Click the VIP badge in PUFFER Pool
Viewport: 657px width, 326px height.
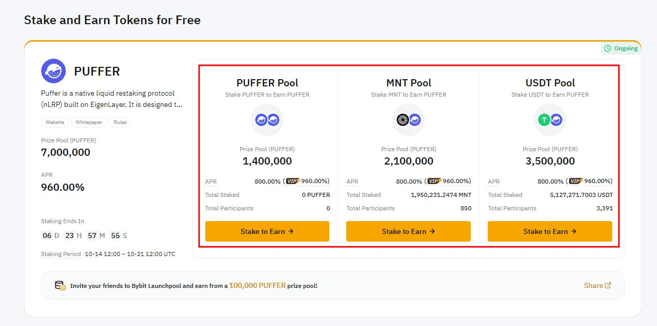click(x=293, y=181)
